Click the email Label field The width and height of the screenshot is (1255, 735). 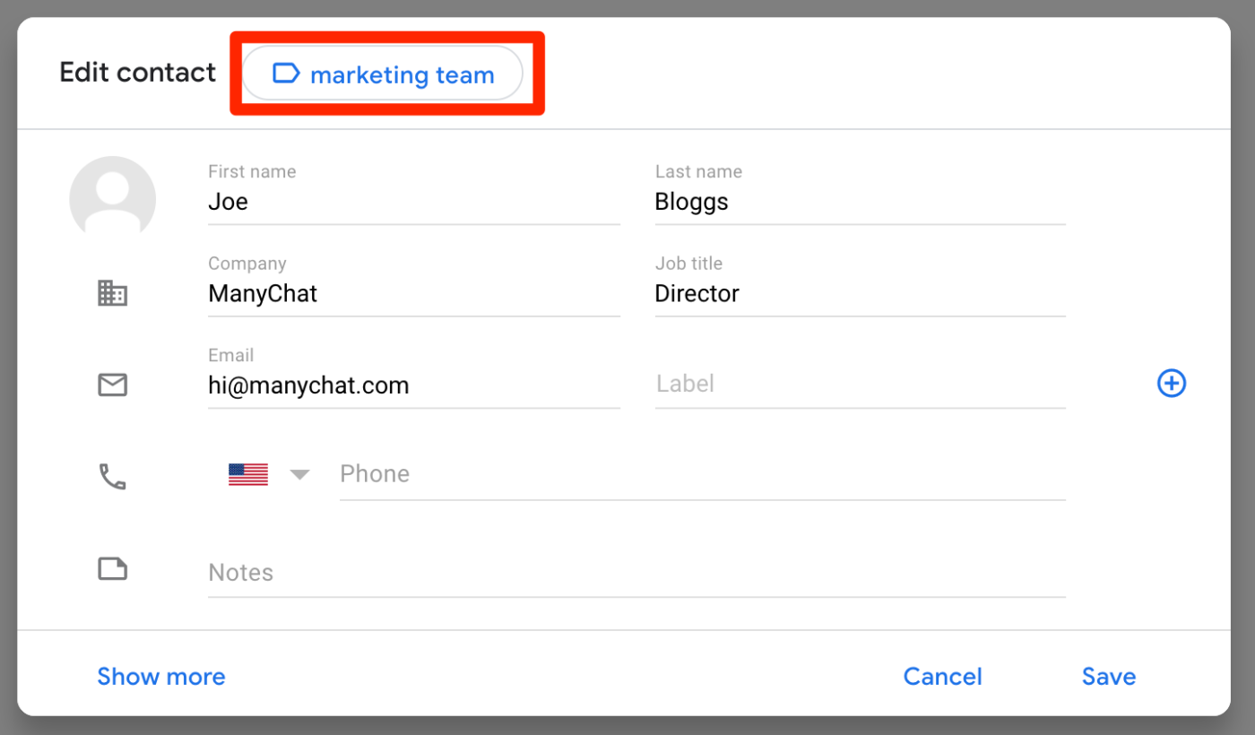859,385
